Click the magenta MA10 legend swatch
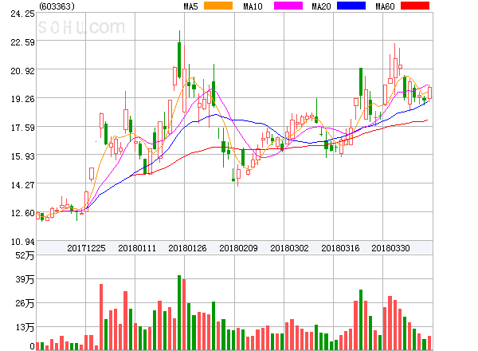The height and width of the screenshot is (351, 478). [x=288, y=6]
